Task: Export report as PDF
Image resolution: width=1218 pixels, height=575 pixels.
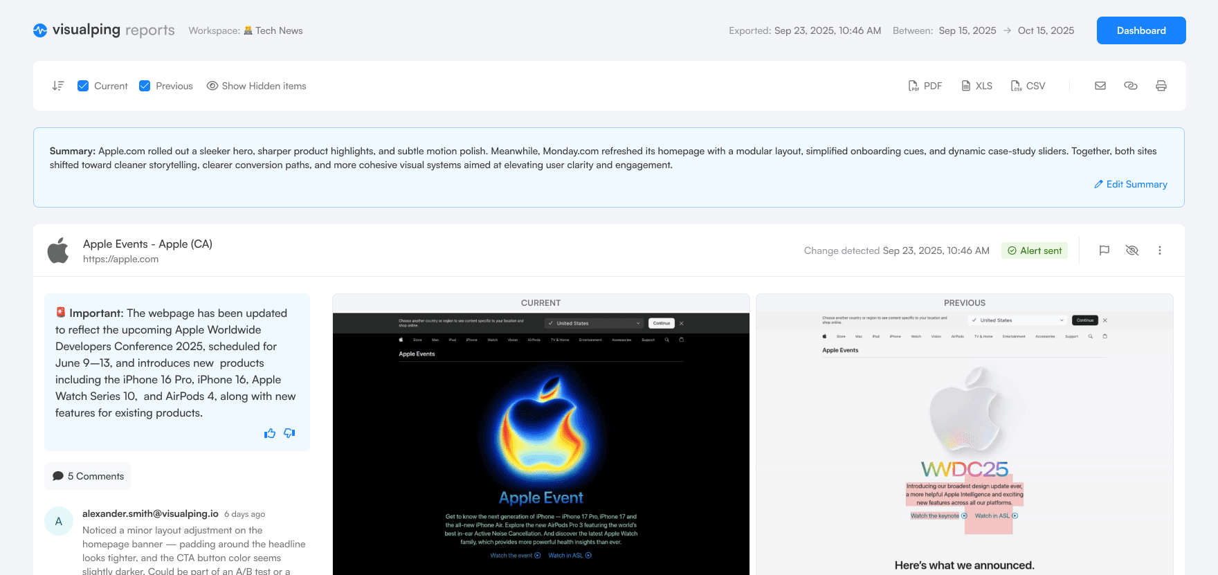Action: (925, 86)
